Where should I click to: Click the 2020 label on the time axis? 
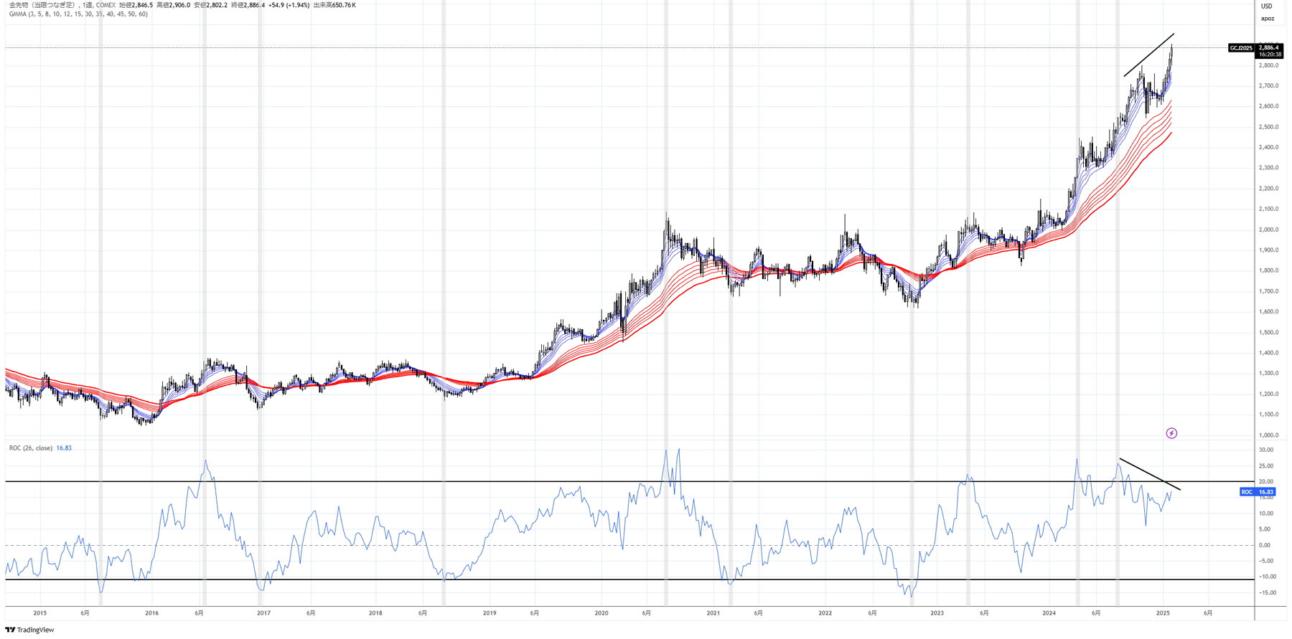tap(601, 613)
